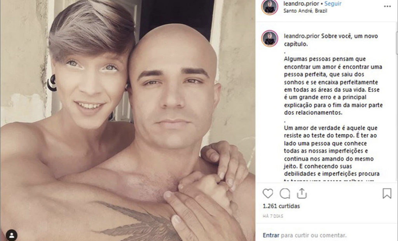
Task: Like the post with the heart icon
Action: point(268,194)
